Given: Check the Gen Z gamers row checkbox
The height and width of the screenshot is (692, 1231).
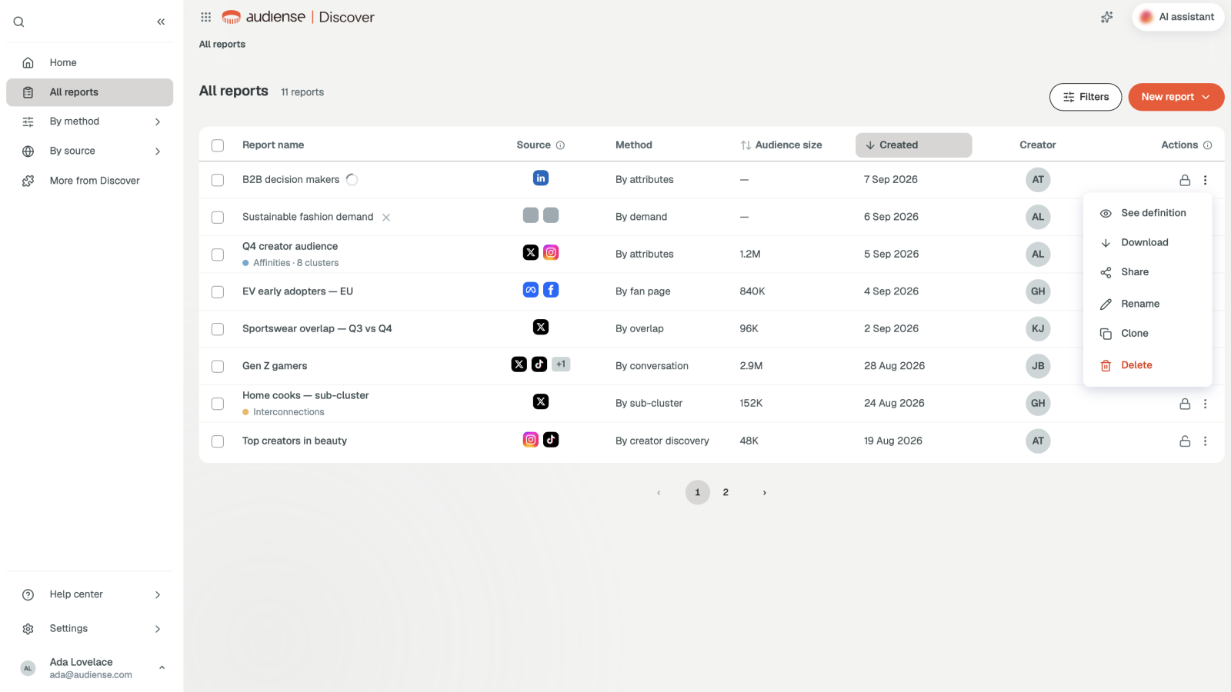Looking at the screenshot, I should (218, 367).
